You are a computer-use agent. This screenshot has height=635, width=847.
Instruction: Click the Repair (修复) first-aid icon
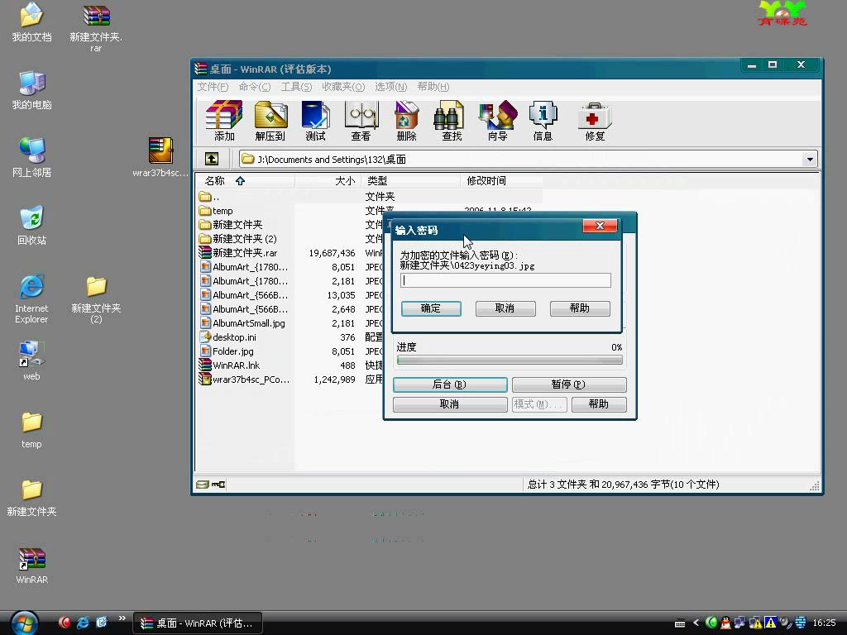pyautogui.click(x=595, y=121)
